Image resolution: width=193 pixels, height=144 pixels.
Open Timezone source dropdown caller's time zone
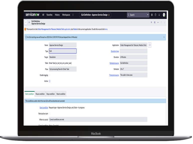click(x=133, y=75)
